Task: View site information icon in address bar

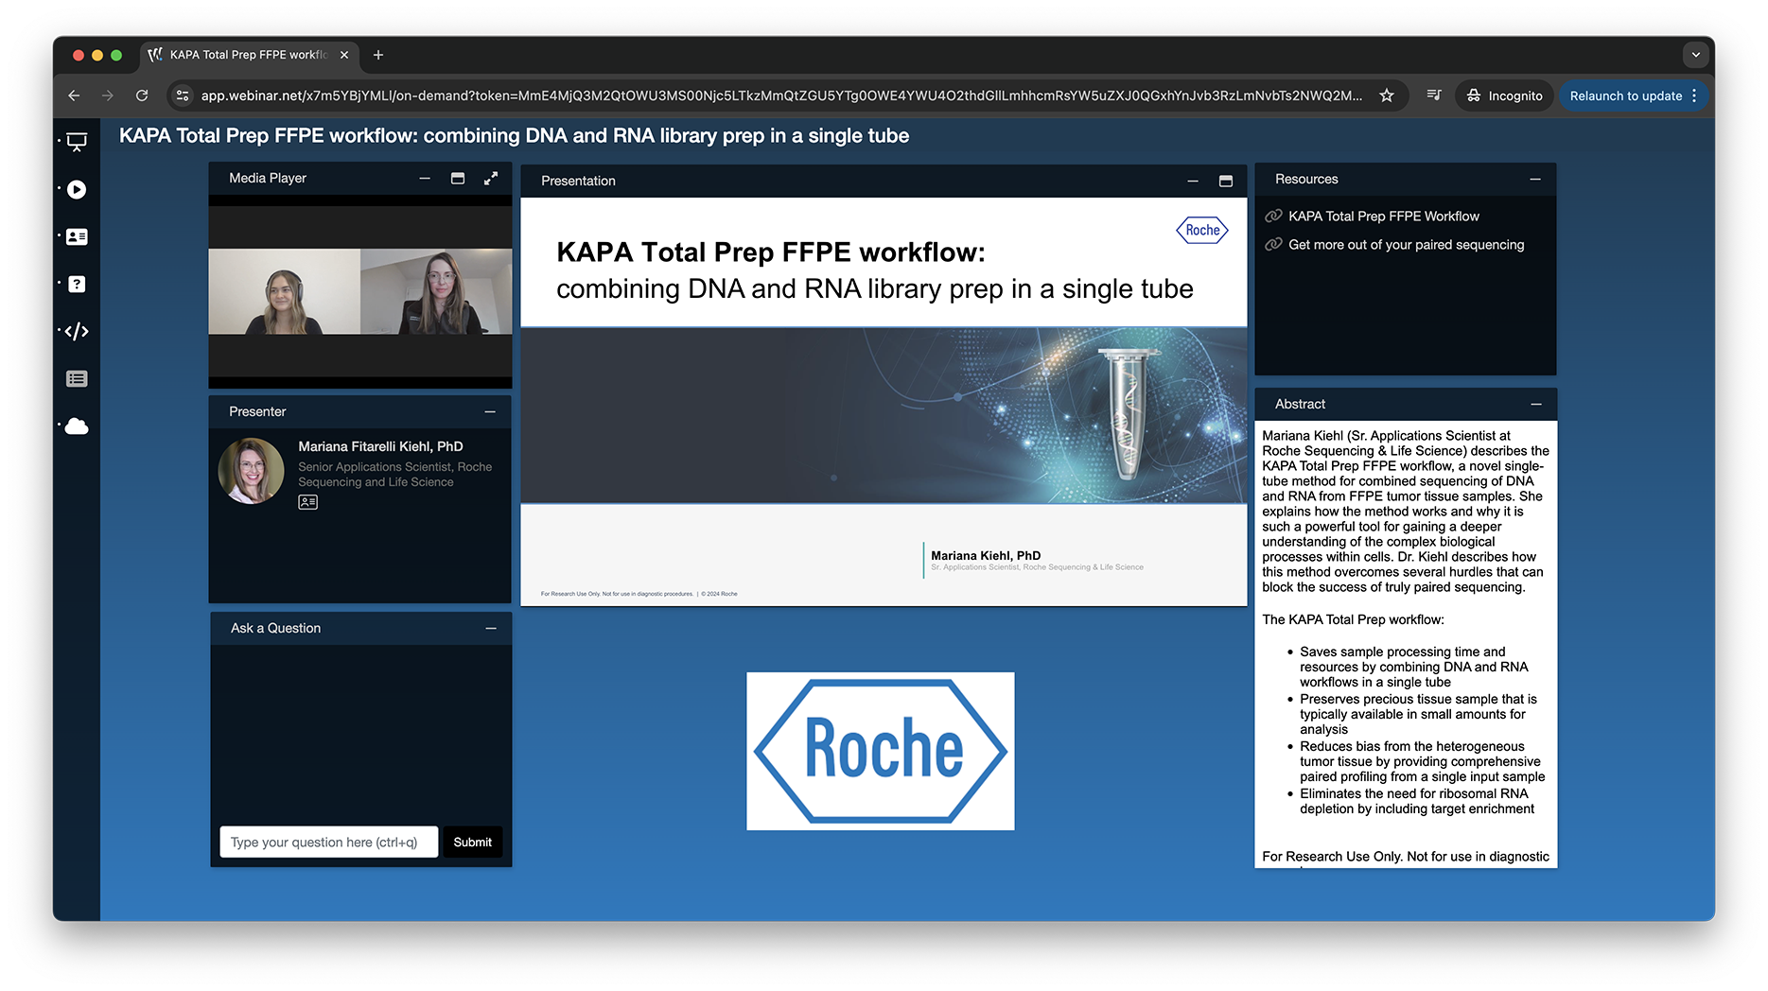Action: point(183,96)
